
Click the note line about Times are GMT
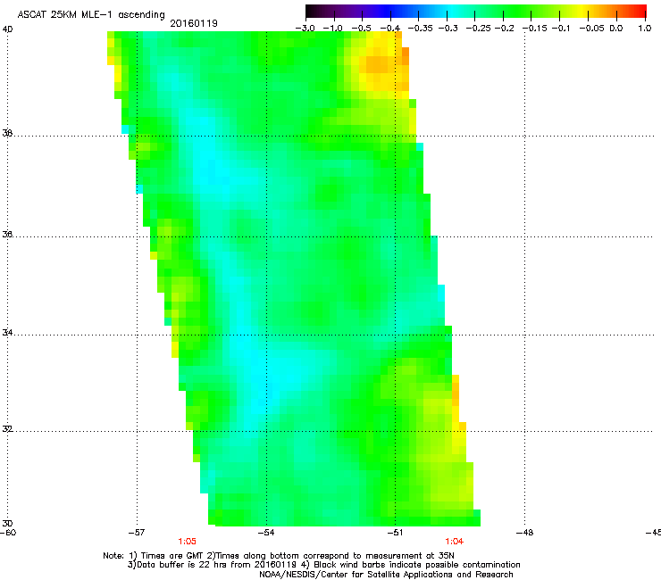coord(279,556)
